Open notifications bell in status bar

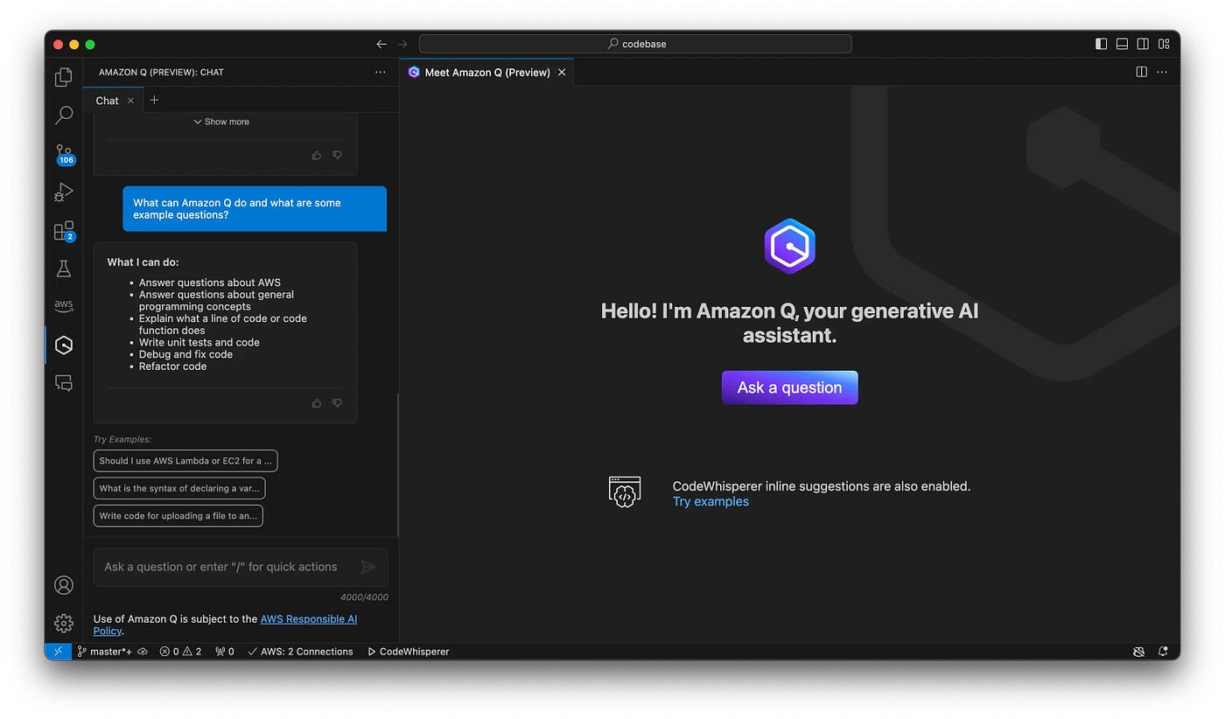point(1163,652)
